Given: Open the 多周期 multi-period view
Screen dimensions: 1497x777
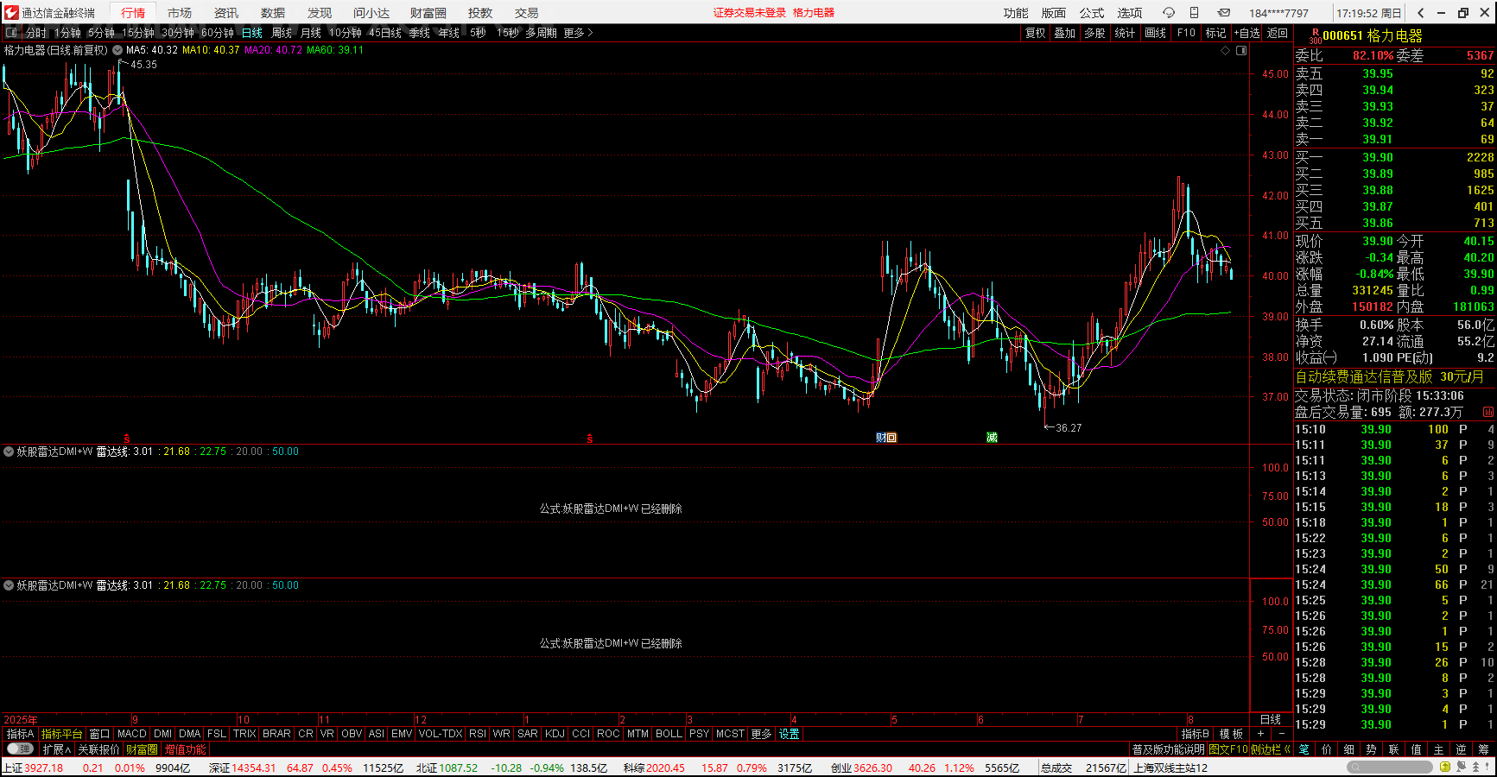Looking at the screenshot, I should pyautogui.click(x=541, y=33).
